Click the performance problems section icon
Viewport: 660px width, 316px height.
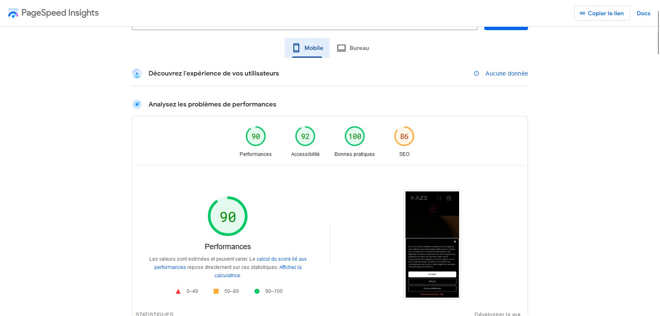[x=137, y=104]
